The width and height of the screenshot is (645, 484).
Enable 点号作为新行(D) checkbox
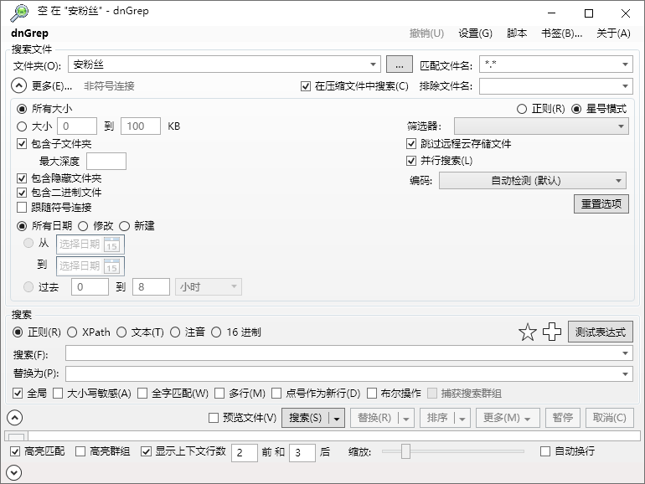click(276, 394)
